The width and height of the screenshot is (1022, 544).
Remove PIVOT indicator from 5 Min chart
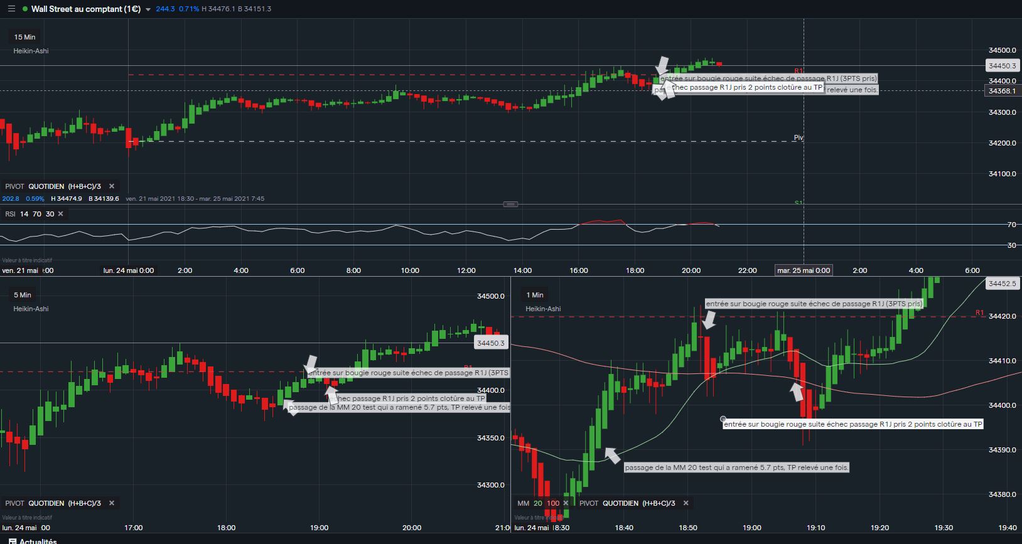[x=112, y=503]
